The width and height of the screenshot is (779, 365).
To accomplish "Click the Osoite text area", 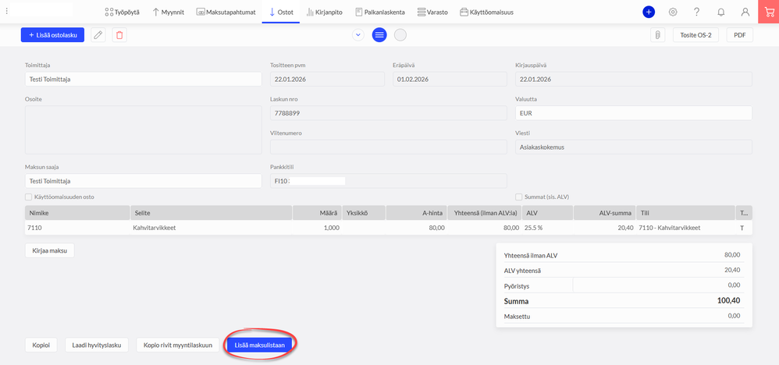I will [x=144, y=129].
